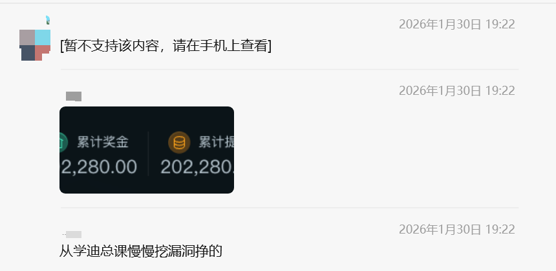
Task: Open the dark earnings screenshot image
Action: click(x=147, y=150)
